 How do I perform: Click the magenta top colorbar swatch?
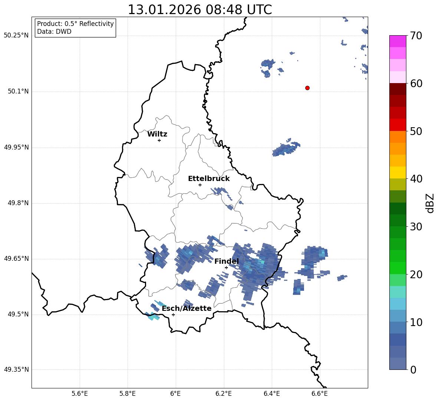click(398, 42)
